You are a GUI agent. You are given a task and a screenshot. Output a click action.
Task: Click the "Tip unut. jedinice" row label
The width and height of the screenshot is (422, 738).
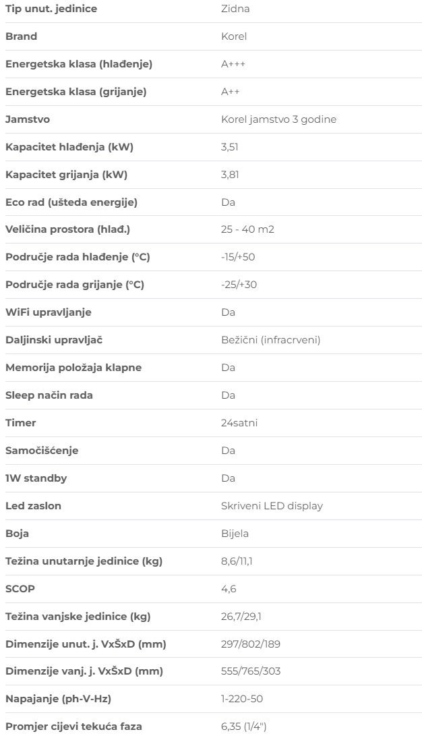[51, 9]
